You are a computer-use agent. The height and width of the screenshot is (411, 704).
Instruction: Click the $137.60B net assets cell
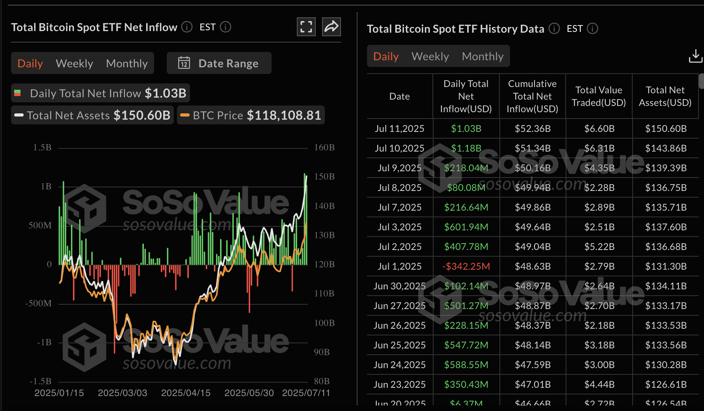pos(666,227)
